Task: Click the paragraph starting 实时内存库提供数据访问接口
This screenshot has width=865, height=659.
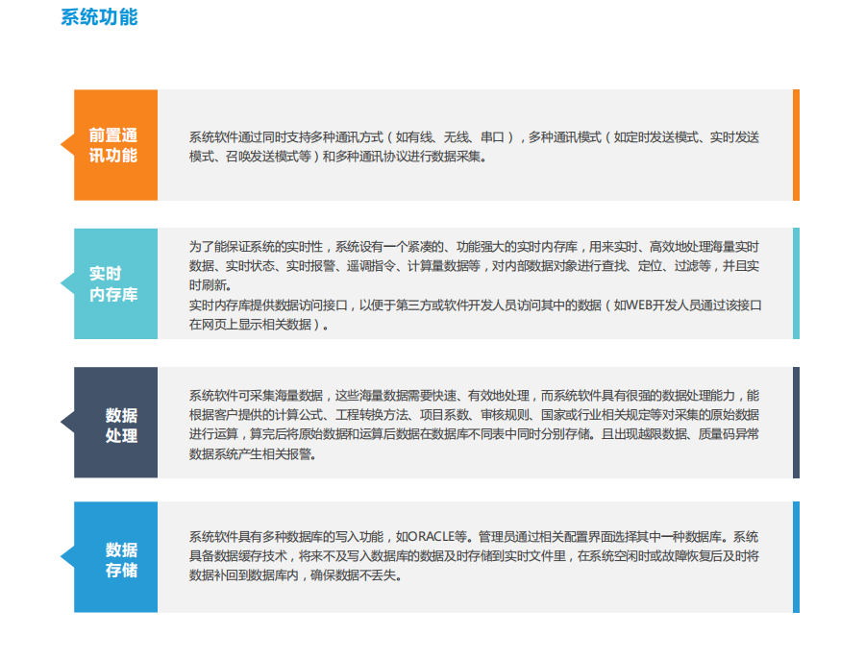Action: coord(475,315)
